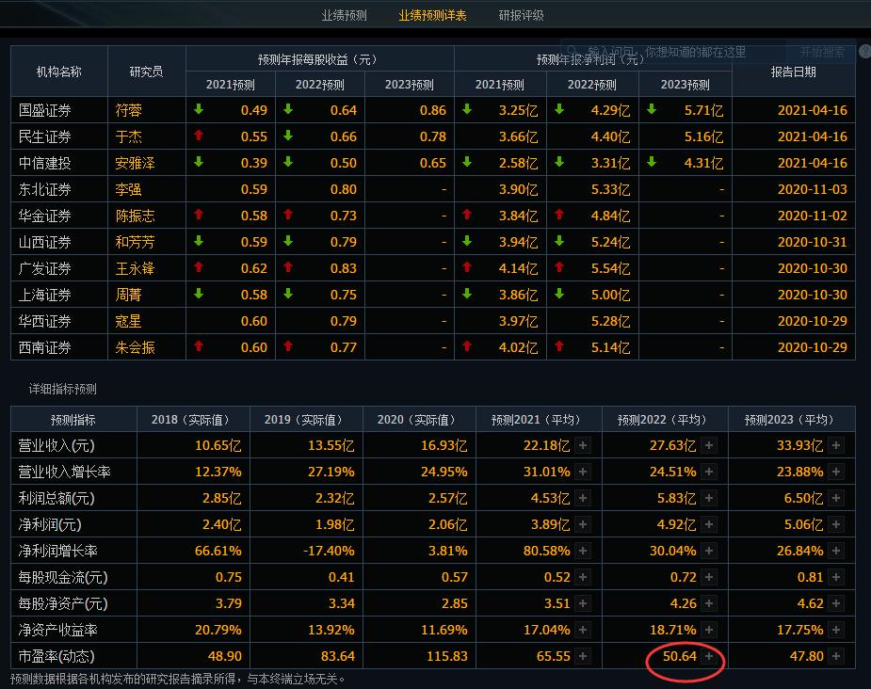Click the 2020-11-03 report date
Viewport: 871px width, 689px height.
click(812, 189)
